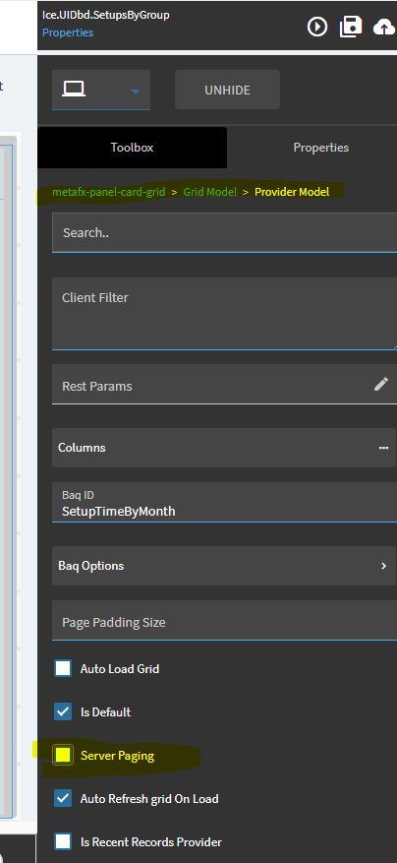Toggle the Server Paging checkbox
Screen dimensions: 397x863
point(63,755)
